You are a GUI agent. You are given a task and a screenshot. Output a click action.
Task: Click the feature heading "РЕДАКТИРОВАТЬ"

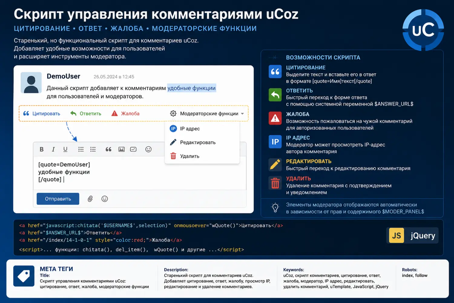coord(309,161)
